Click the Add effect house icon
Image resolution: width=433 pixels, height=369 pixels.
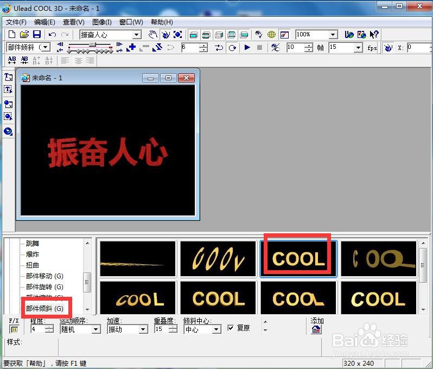coord(316,329)
